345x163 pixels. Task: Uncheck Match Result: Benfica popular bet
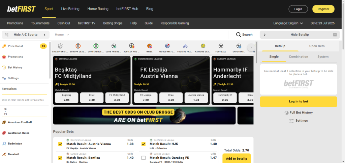click(60, 158)
